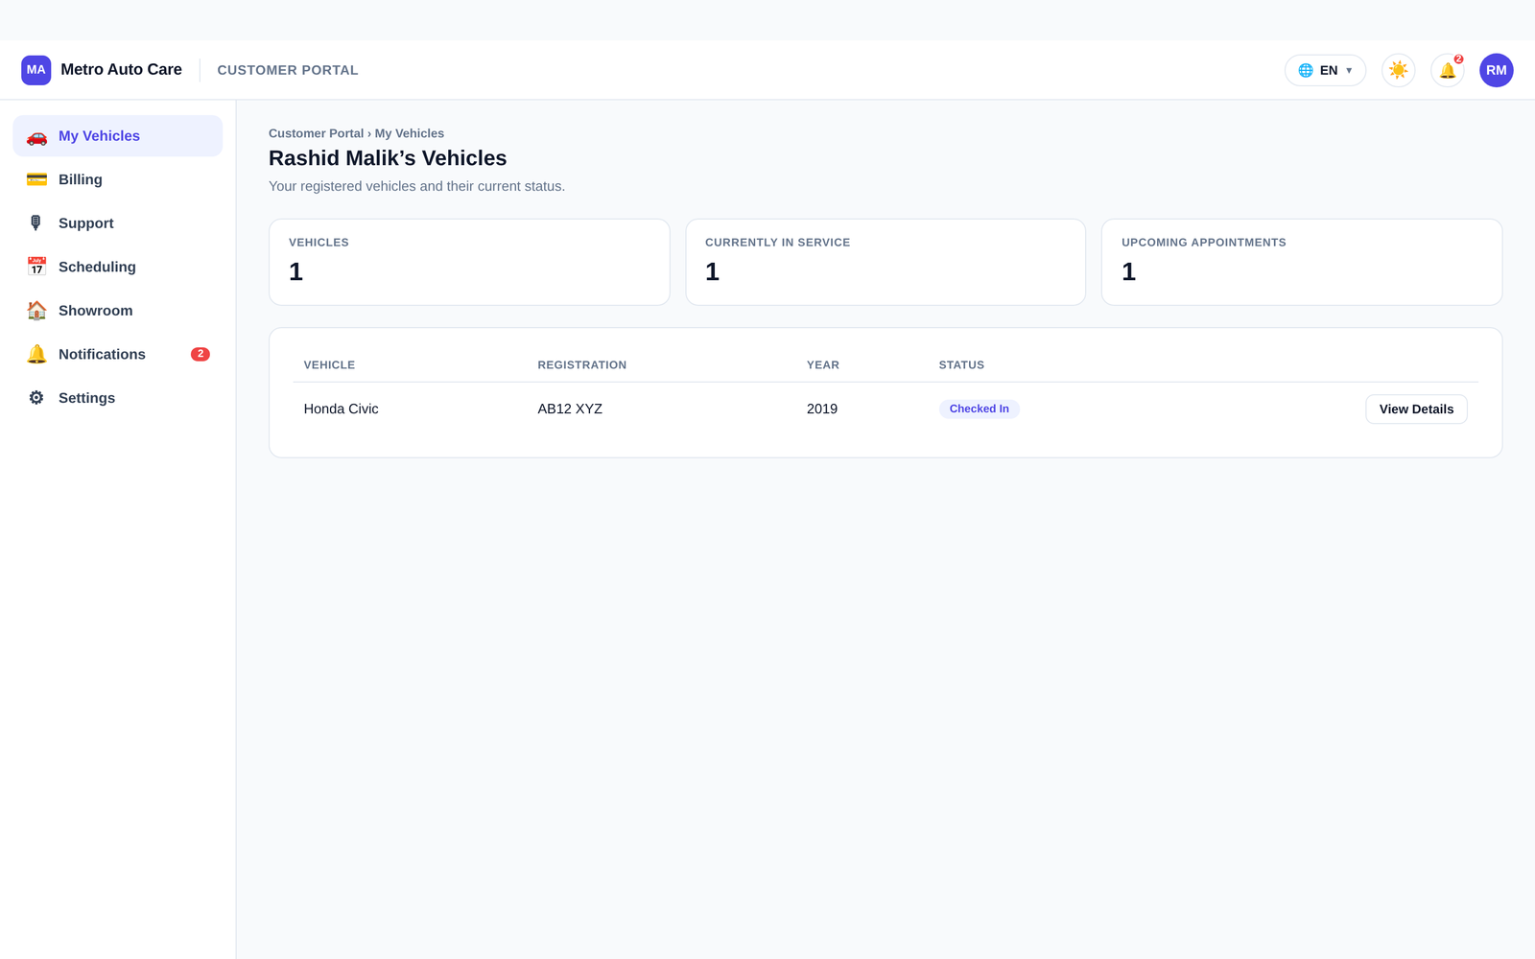Open notifications from the header bell
This screenshot has width=1535, height=959.
[x=1447, y=70]
